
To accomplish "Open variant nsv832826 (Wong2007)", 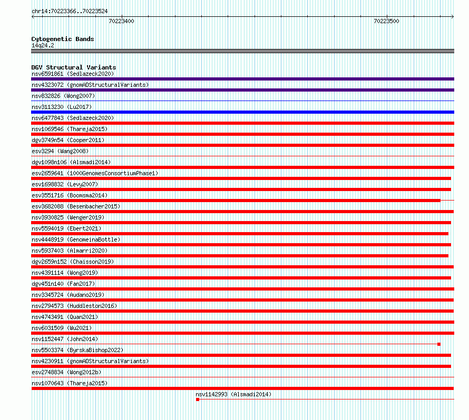I will click(63, 96).
